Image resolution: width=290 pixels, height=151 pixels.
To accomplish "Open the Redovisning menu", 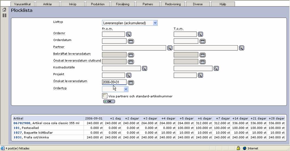I will point(173,4).
